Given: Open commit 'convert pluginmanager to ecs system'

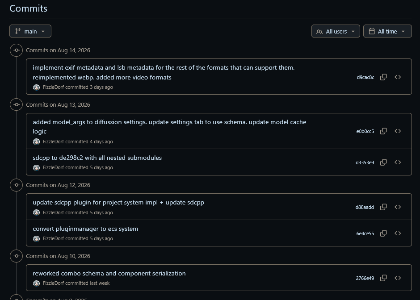Looking at the screenshot, I should coord(85,229).
